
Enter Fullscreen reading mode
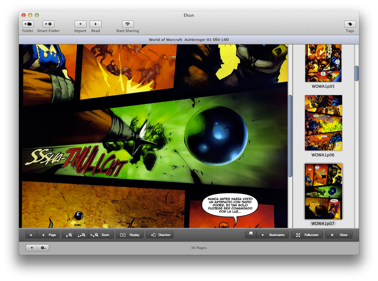click(307, 235)
